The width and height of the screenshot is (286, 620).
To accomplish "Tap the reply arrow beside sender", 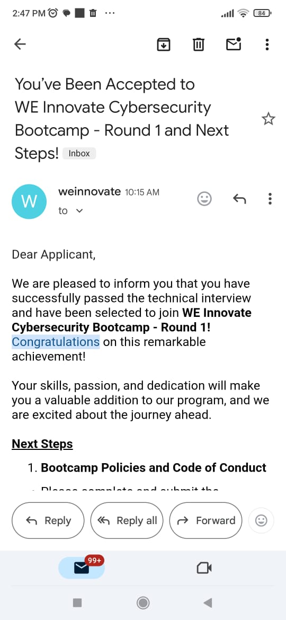I will pyautogui.click(x=239, y=199).
